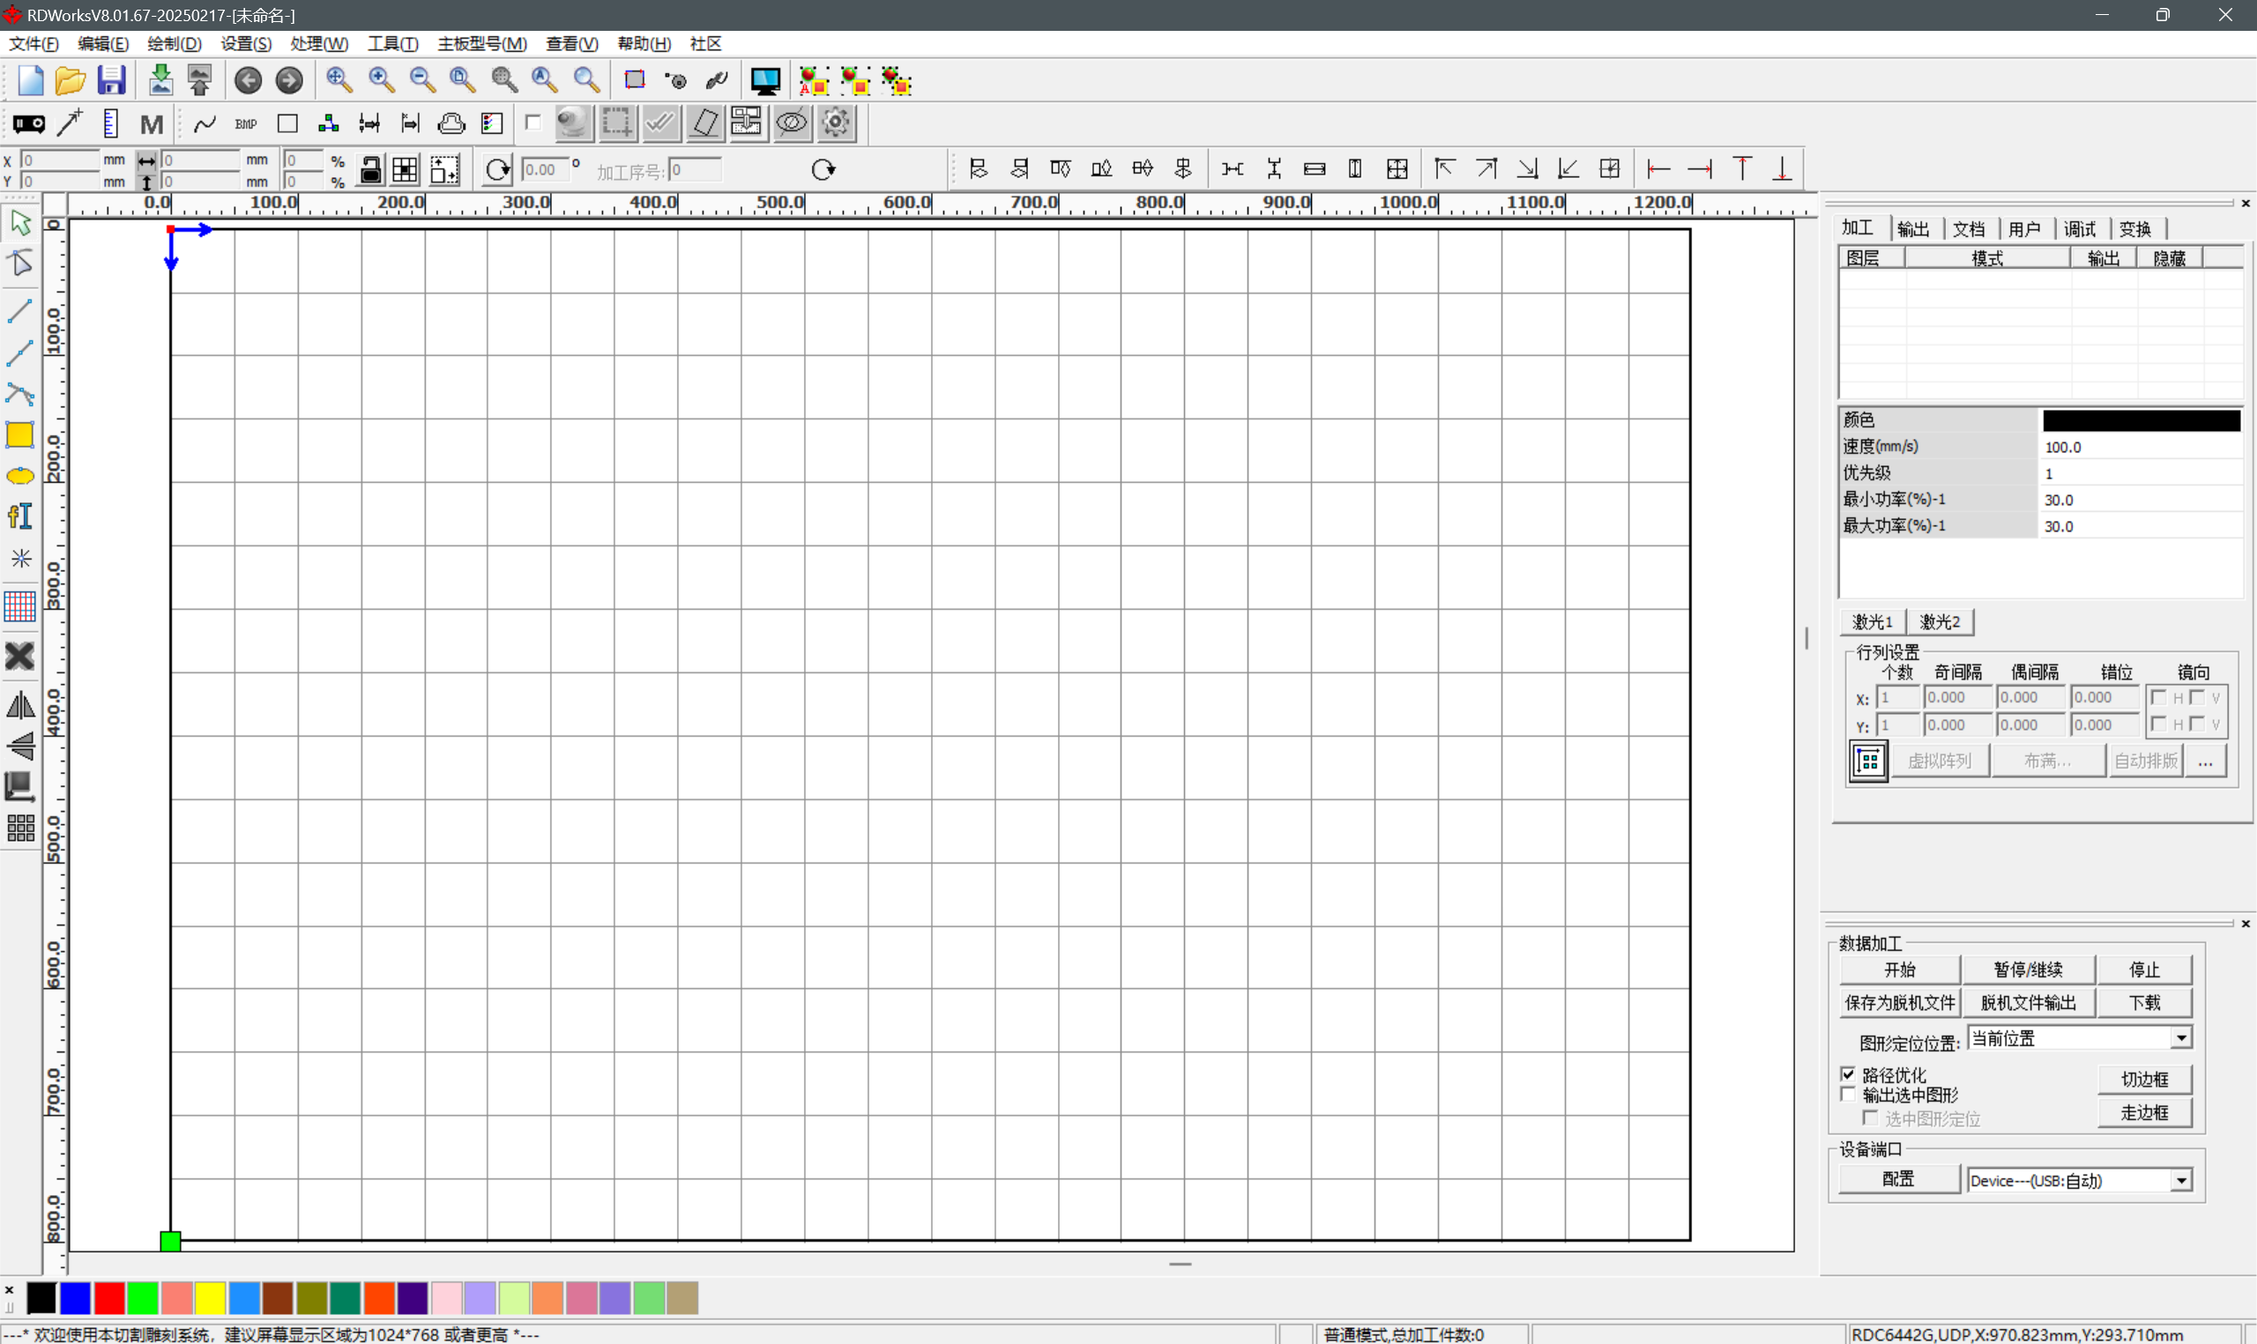Click the Save file icon

[111, 80]
